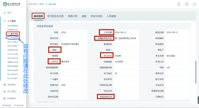This screenshot has height=108, width=199.
Task: Click the home icon beside 首页
Action: pyautogui.click(x=5, y=13)
